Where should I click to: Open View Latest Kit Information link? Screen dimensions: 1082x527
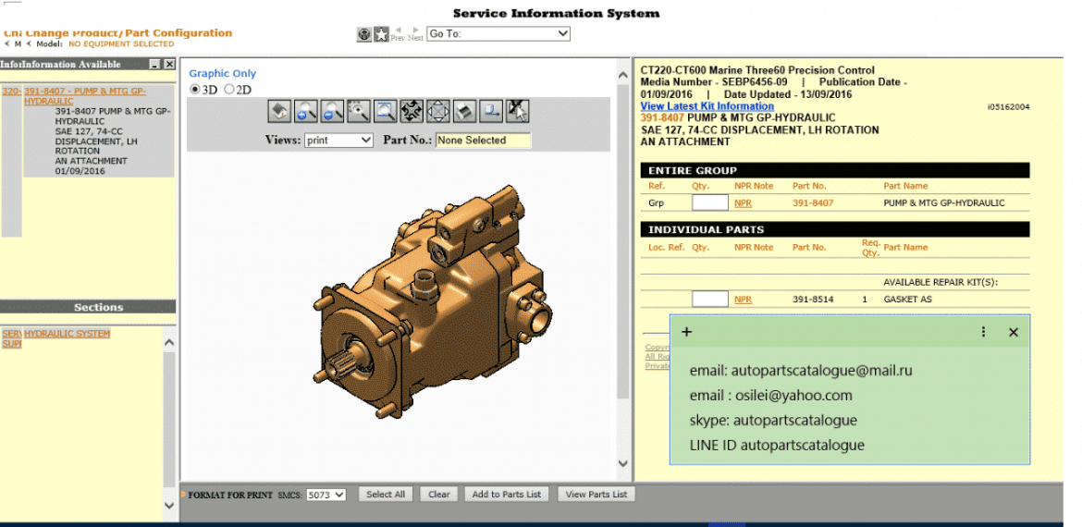click(707, 106)
